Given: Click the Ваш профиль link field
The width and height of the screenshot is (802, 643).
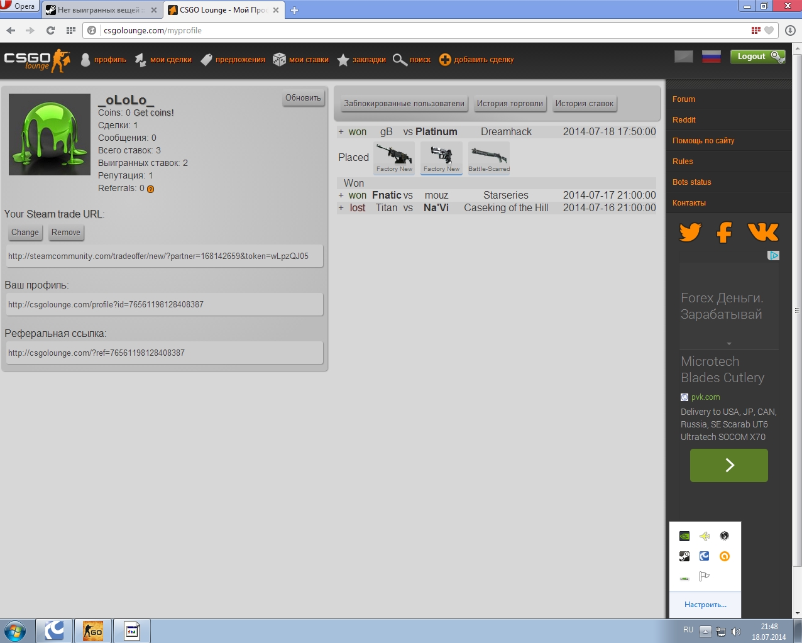Looking at the screenshot, I should coord(165,305).
